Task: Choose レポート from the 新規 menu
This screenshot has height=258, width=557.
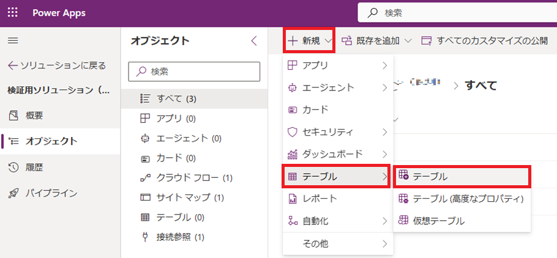Action: (x=338, y=199)
